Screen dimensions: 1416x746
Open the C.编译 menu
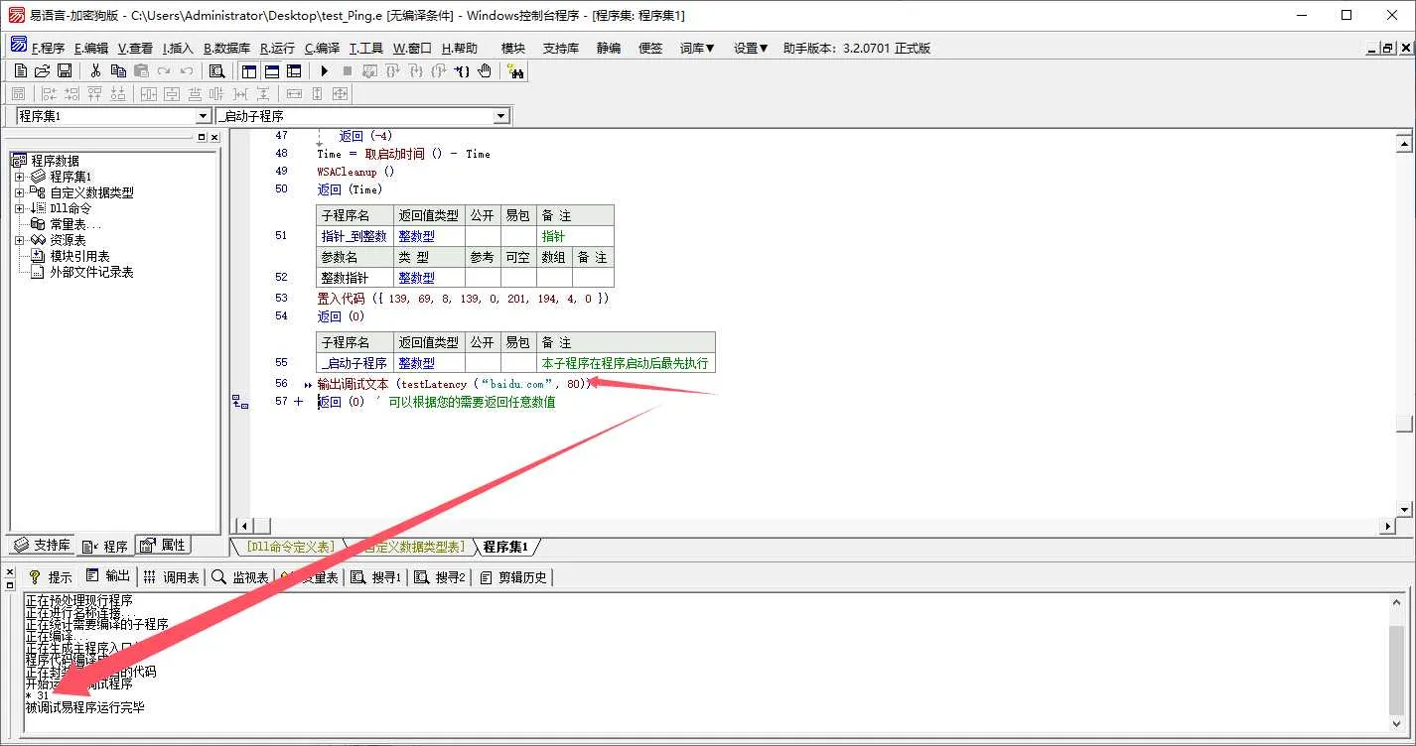322,48
